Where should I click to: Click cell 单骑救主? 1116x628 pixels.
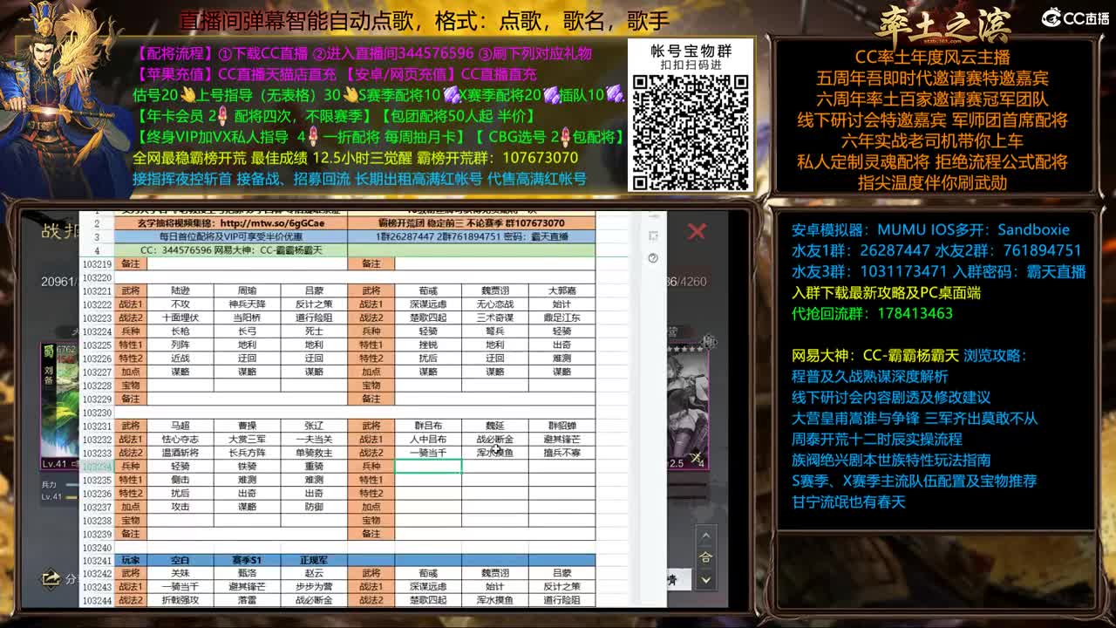tap(314, 453)
